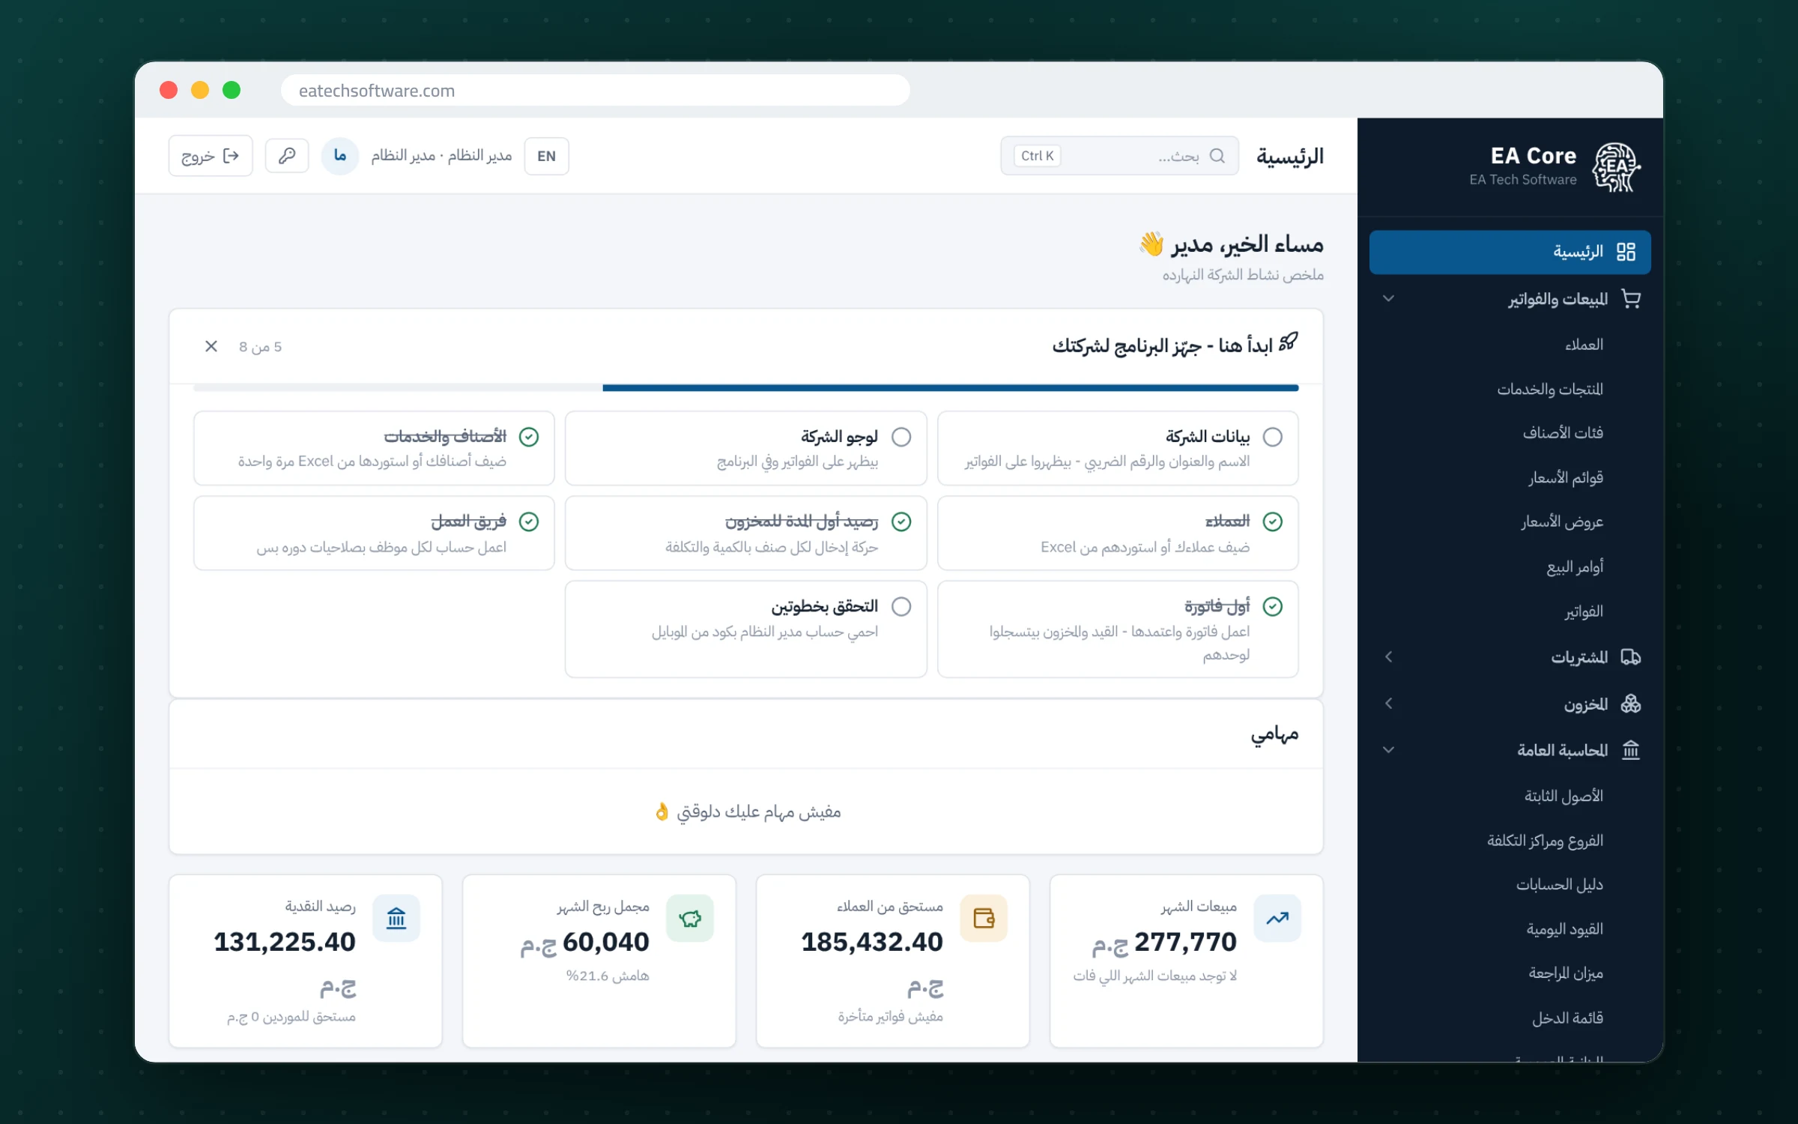Toggle the التحقق بخطوتين checklist circle
Image resolution: width=1798 pixels, height=1124 pixels.
coord(901,606)
